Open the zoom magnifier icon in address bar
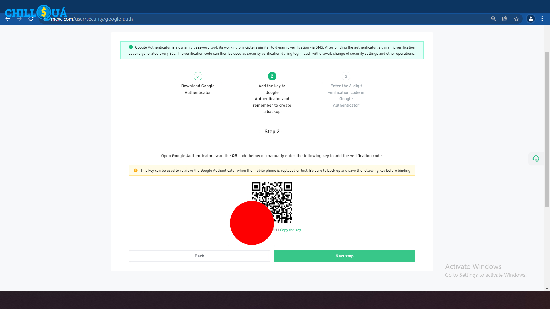This screenshot has height=309, width=550. 493,19
